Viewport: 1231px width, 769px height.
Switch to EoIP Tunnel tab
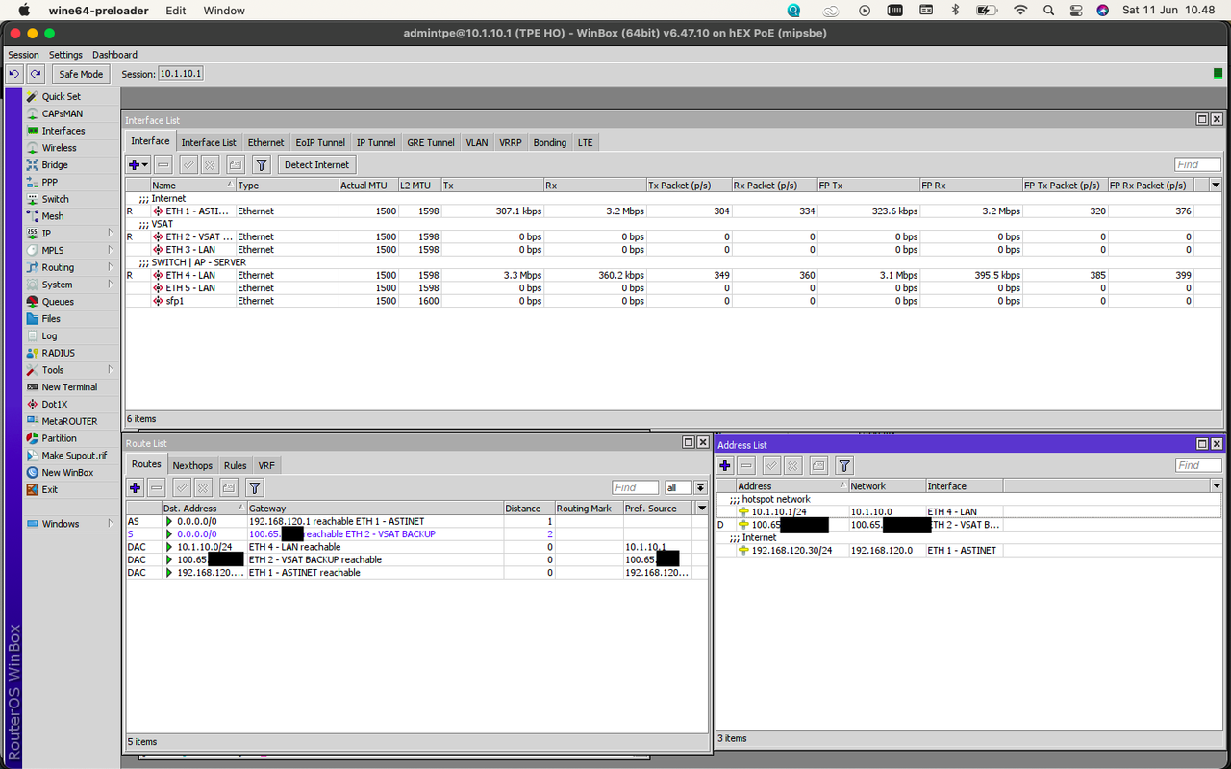320,142
